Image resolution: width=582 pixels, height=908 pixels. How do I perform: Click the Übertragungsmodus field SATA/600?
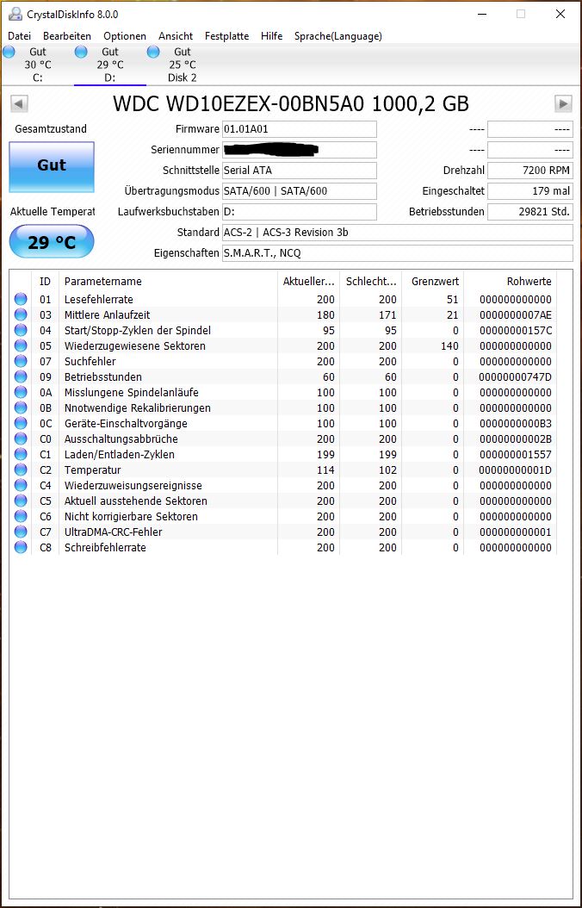[x=299, y=191]
